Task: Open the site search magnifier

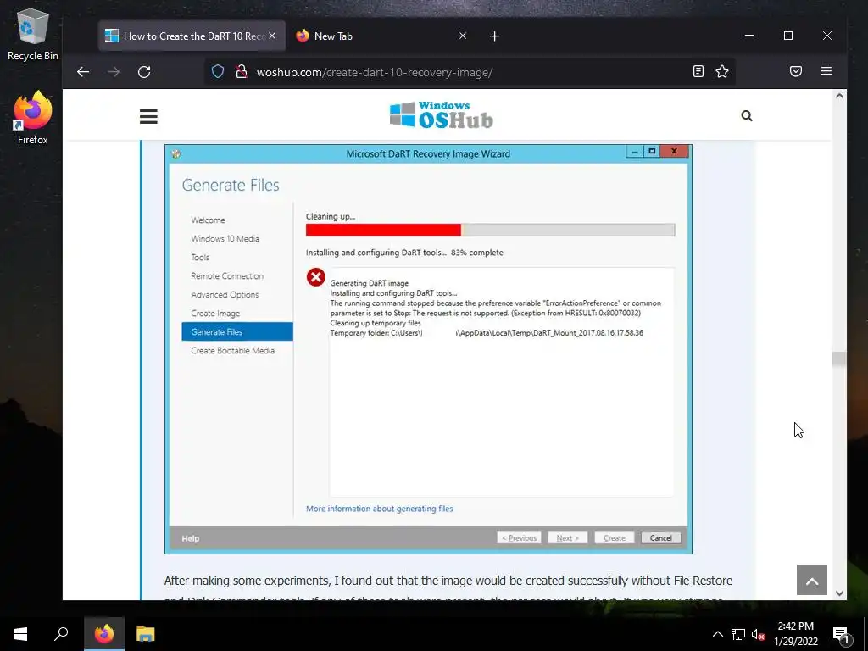Action: (747, 115)
